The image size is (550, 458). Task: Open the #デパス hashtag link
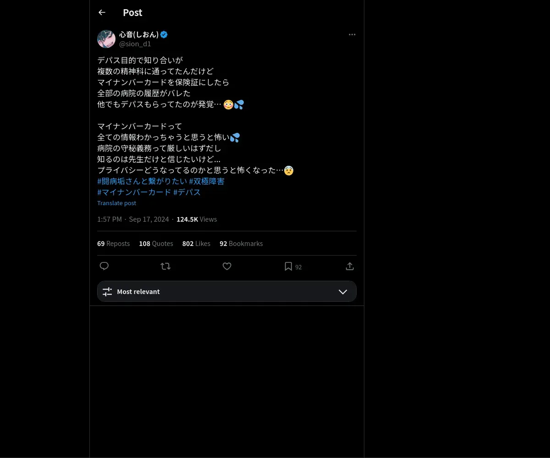click(187, 192)
